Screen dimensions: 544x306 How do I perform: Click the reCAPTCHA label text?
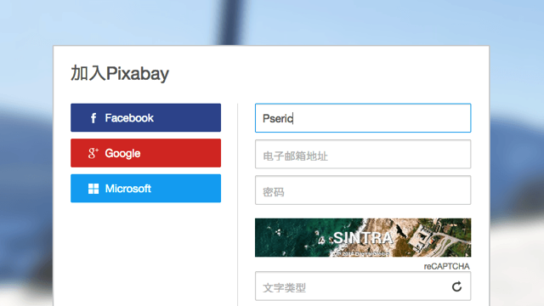pyautogui.click(x=446, y=266)
